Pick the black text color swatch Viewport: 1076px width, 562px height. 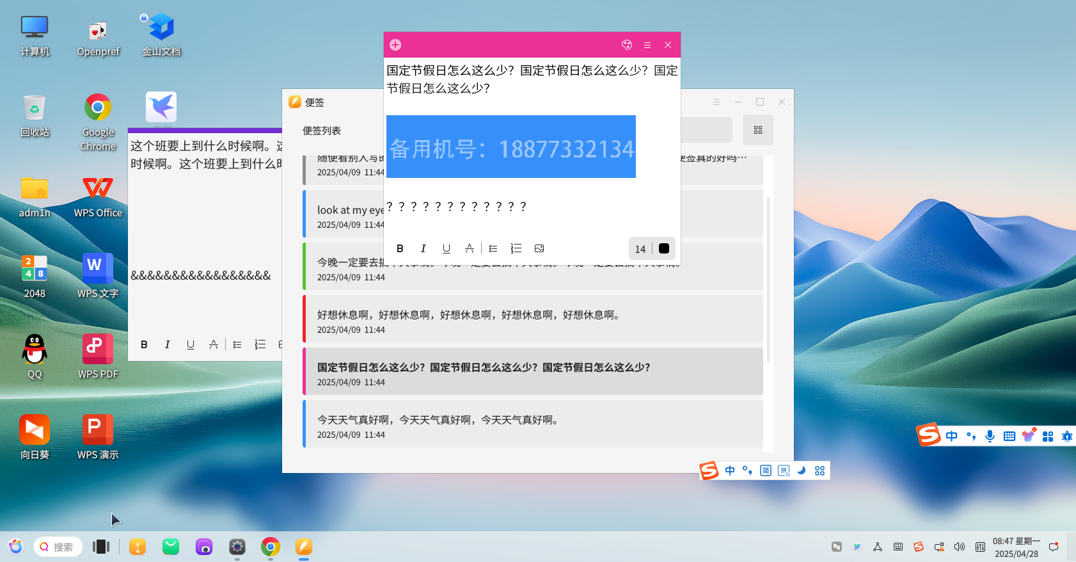(x=664, y=248)
